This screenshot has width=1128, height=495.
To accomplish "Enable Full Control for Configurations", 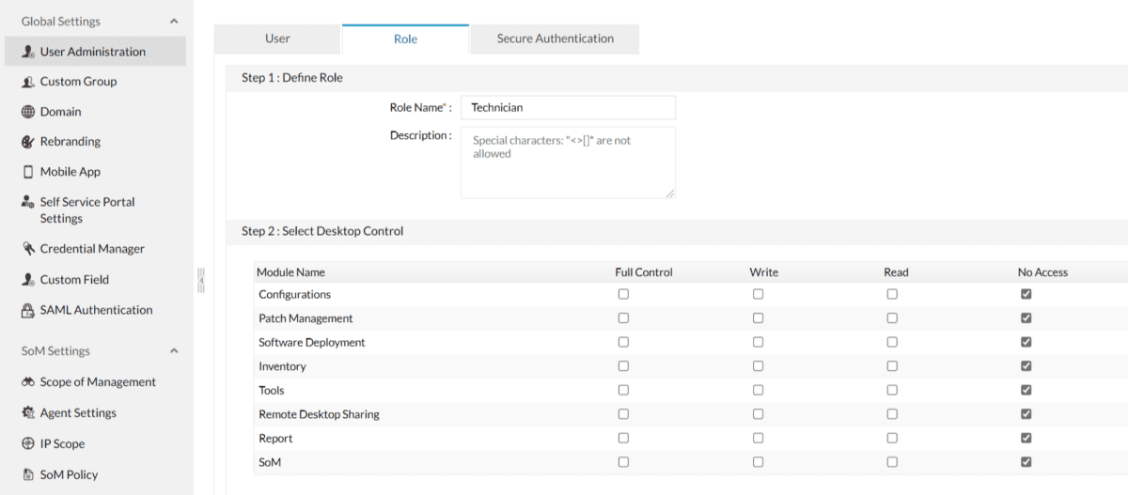I will tap(623, 294).
